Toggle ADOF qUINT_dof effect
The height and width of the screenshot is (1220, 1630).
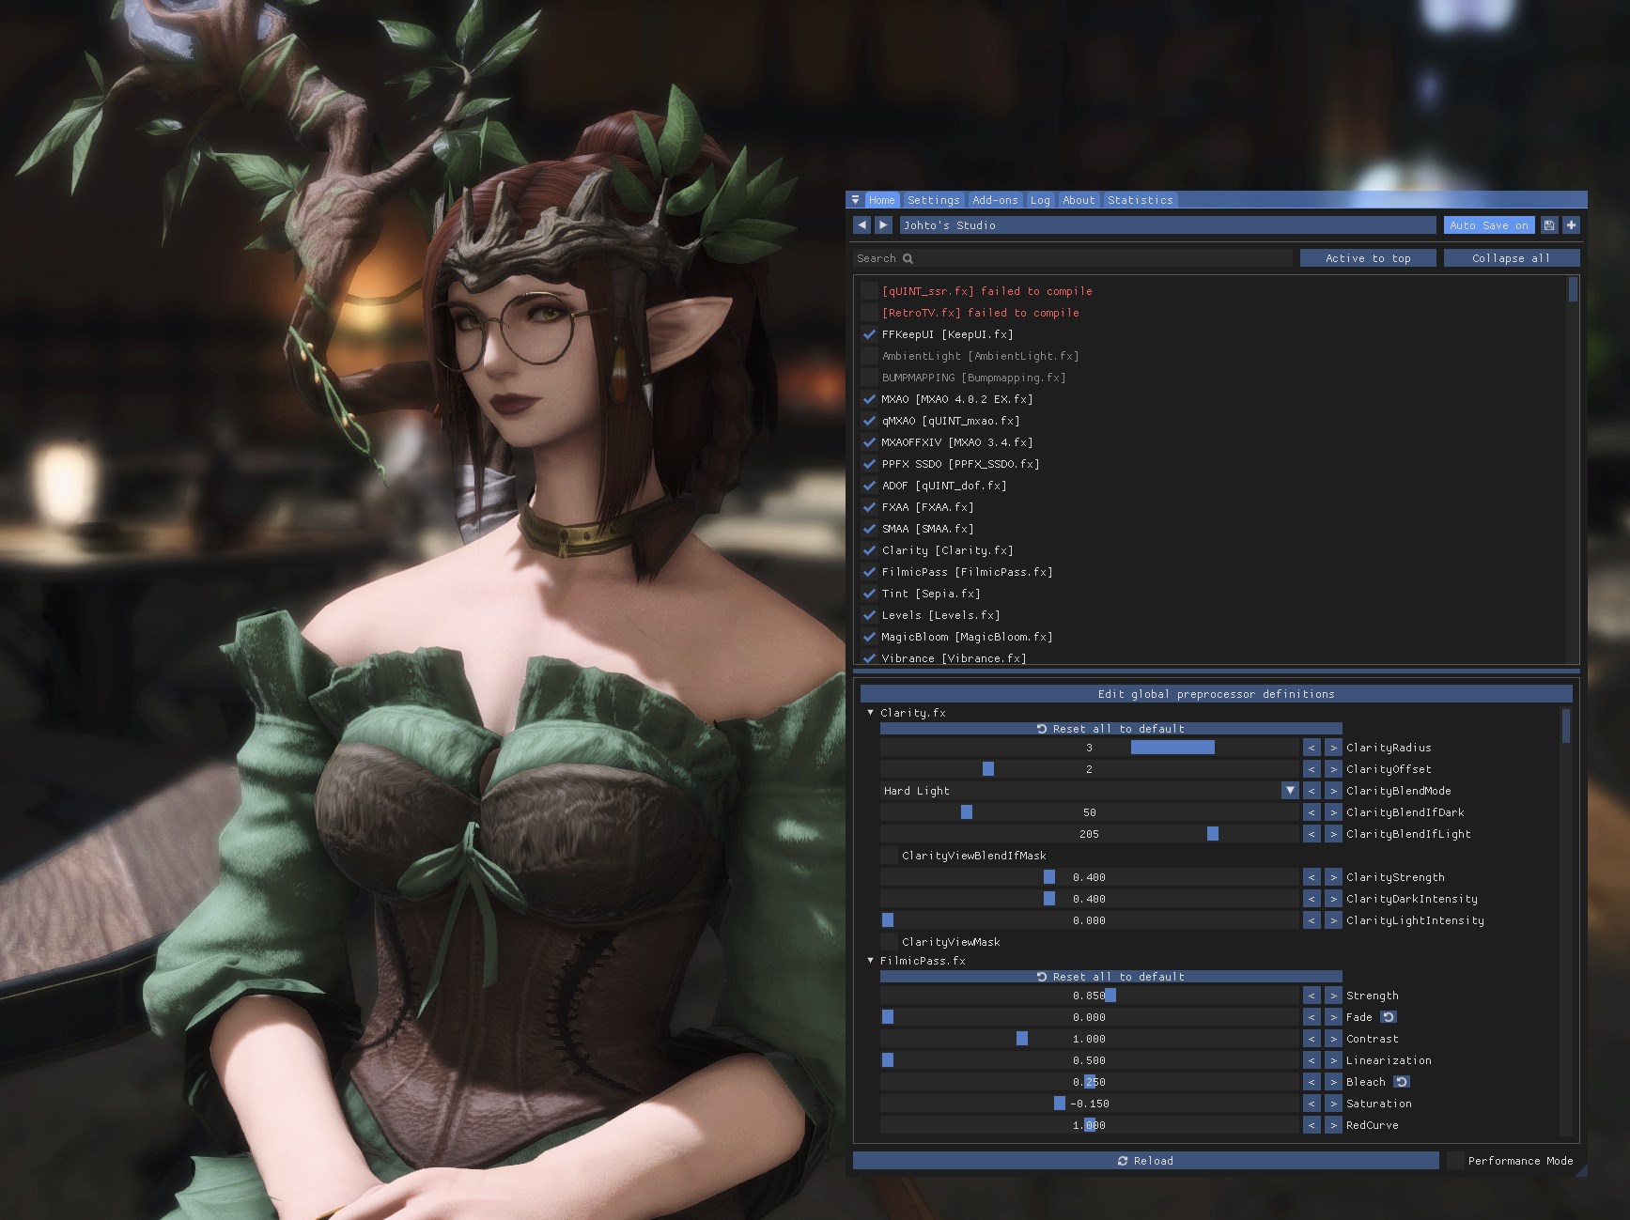click(x=869, y=486)
